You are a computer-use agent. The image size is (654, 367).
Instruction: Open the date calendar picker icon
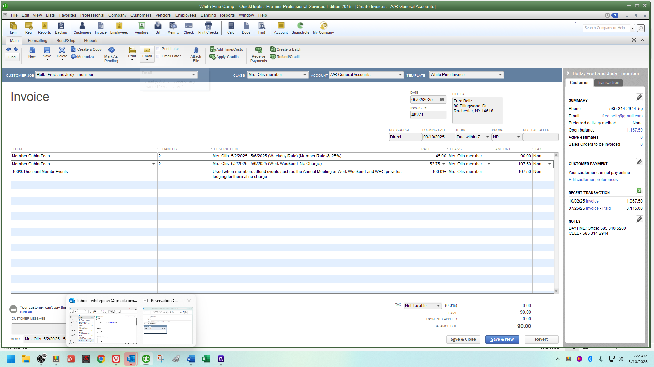442,100
